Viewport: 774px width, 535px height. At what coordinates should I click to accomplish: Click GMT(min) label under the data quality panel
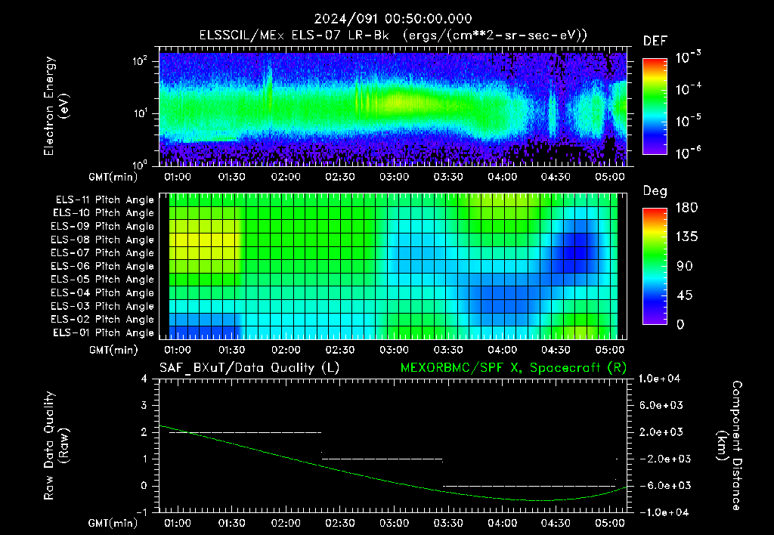(x=113, y=523)
